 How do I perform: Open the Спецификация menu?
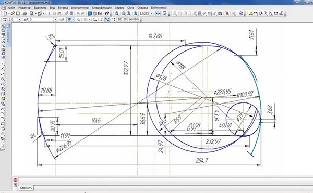[x=102, y=8]
